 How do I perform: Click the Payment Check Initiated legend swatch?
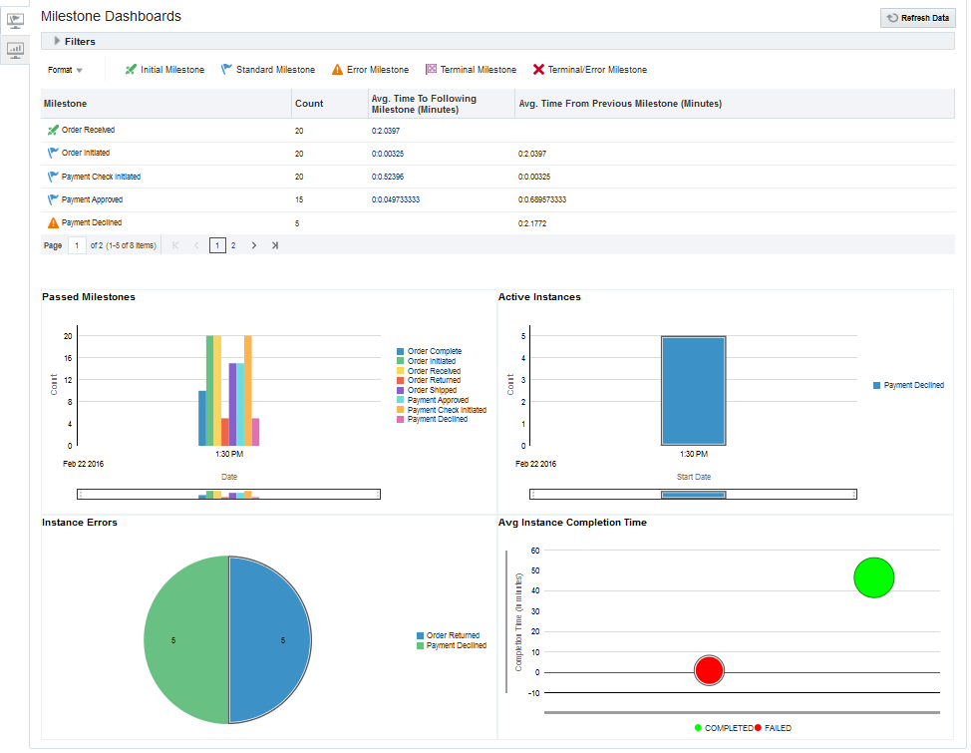coord(401,410)
